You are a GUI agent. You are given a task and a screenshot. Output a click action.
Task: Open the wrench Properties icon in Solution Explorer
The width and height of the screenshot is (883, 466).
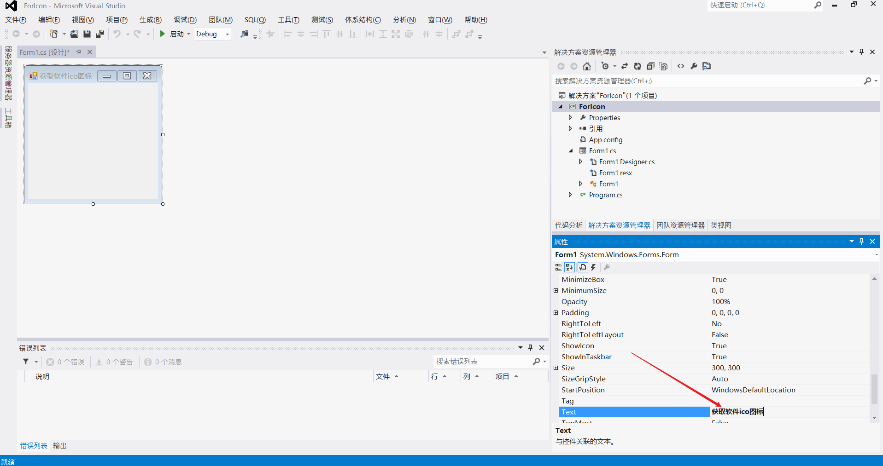tap(694, 66)
